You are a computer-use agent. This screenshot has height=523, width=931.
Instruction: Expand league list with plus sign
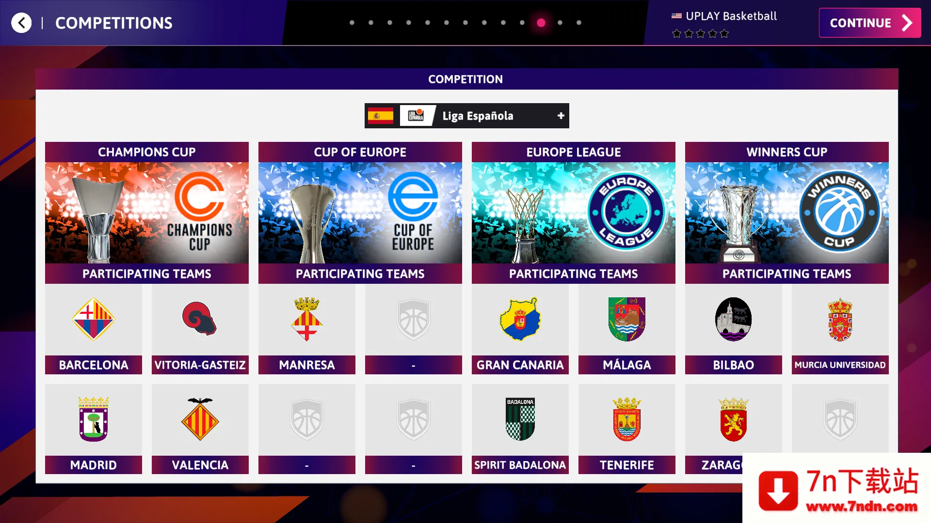tap(561, 116)
